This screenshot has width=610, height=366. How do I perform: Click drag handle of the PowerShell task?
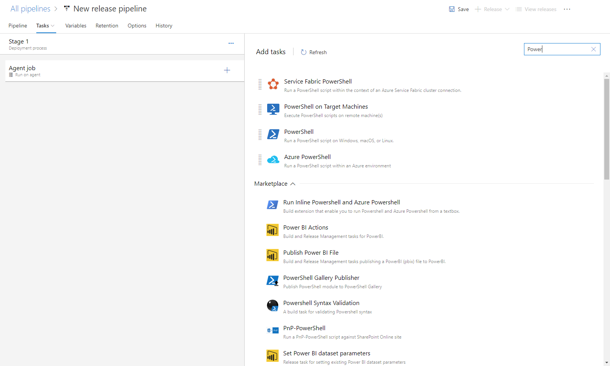(x=260, y=135)
